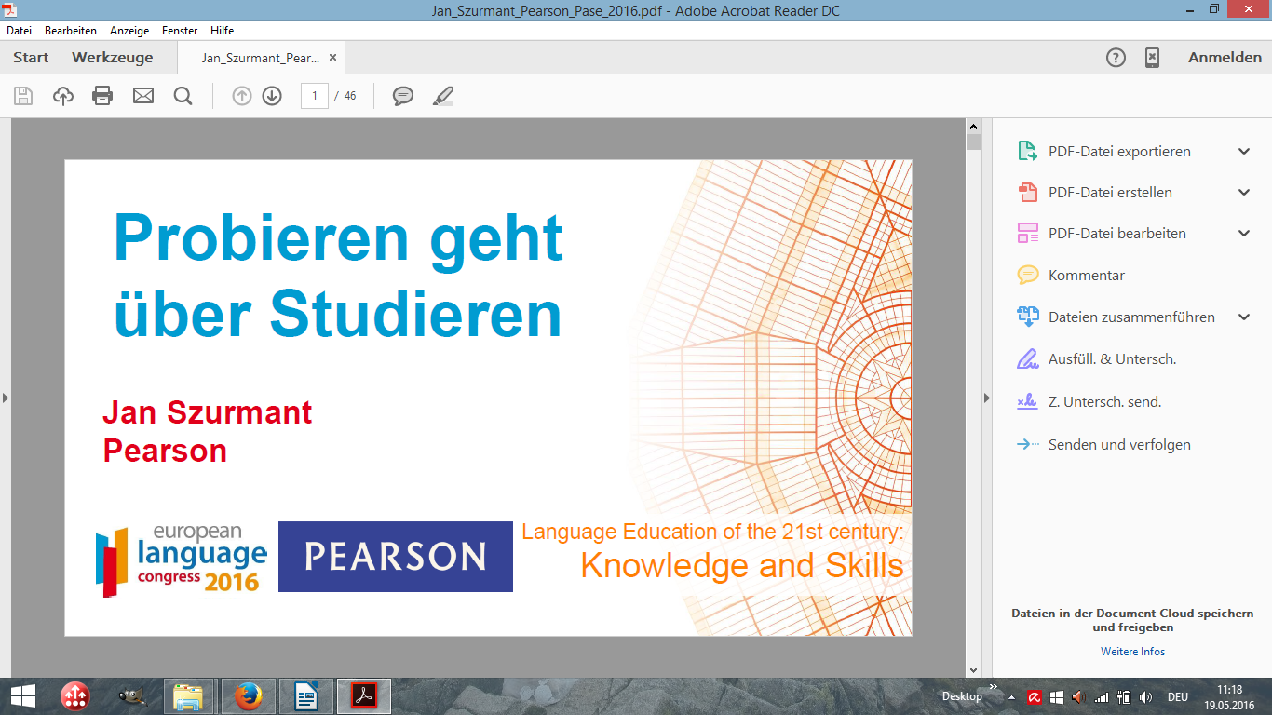Click the Desktop toolbar in taskbar

point(962,696)
